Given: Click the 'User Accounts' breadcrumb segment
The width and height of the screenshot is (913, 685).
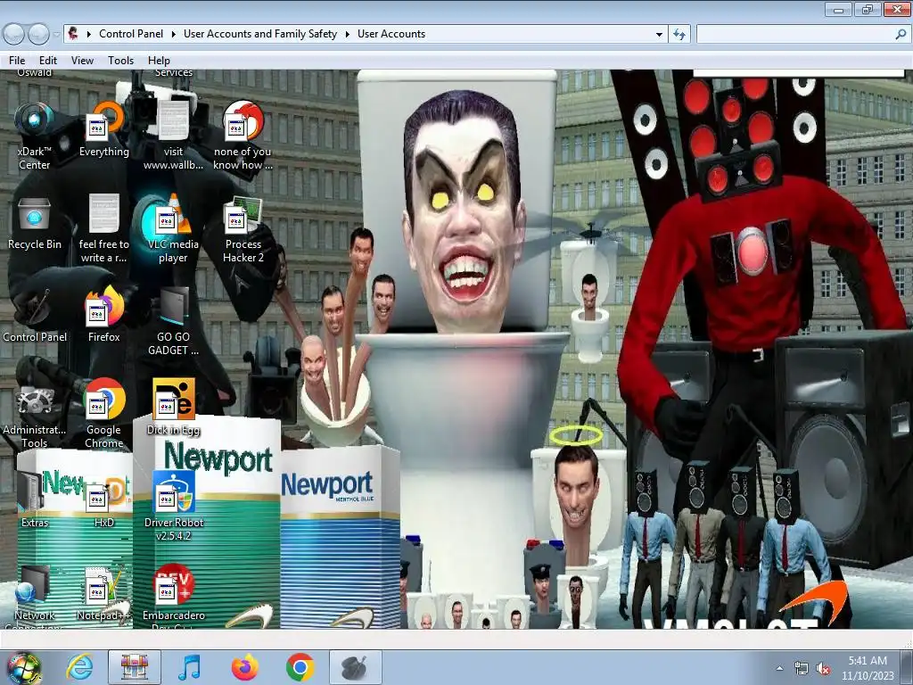Looking at the screenshot, I should 391,34.
